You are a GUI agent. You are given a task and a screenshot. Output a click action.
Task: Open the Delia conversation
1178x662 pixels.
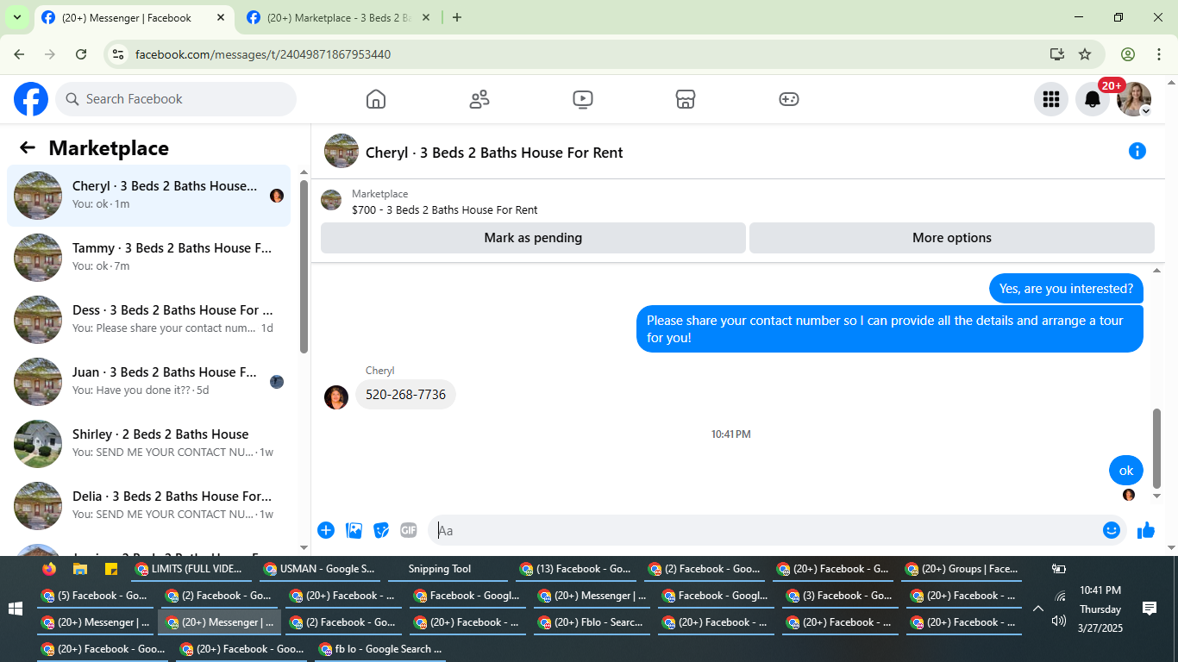pyautogui.click(x=148, y=505)
